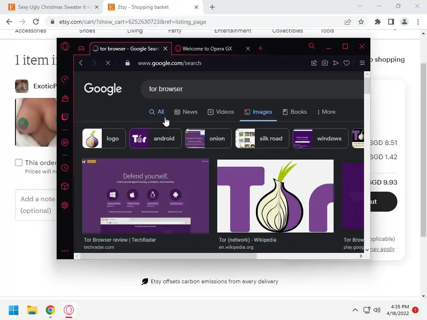The image size is (427, 320).
Task: Switch to Books results tab
Action: 295,112
